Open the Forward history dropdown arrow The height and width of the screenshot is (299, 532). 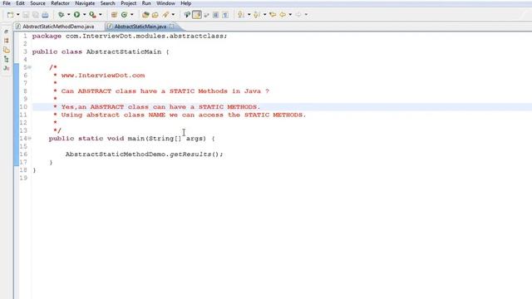pos(306,15)
